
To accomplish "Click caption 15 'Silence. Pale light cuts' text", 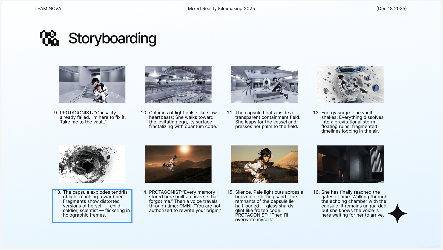I will click(x=265, y=206).
